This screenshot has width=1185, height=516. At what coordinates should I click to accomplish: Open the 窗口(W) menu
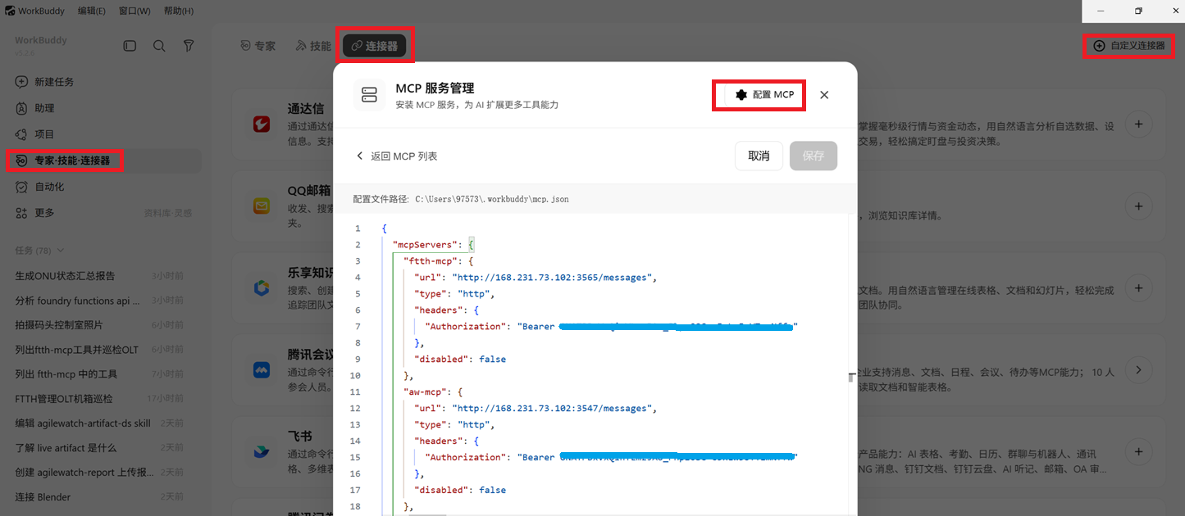[134, 11]
